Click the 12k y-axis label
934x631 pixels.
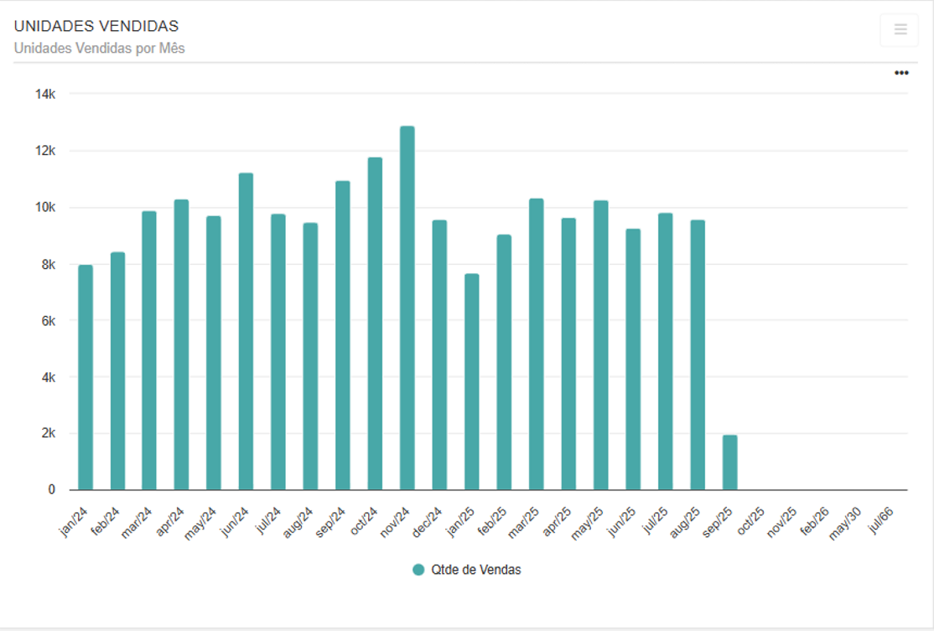(x=45, y=151)
